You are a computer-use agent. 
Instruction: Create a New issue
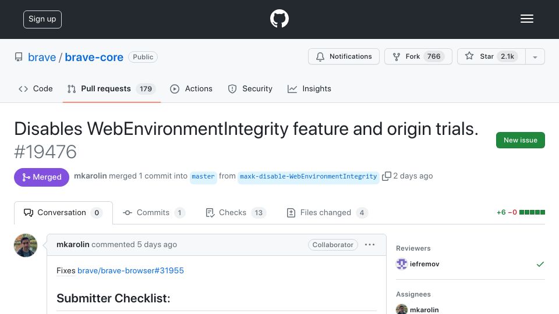coord(520,140)
